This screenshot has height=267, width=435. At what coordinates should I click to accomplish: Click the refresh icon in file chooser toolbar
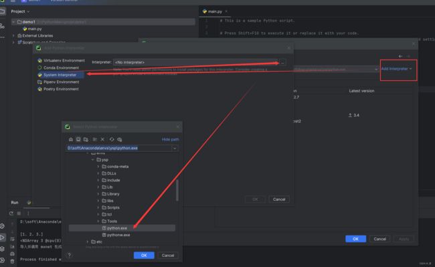click(x=112, y=139)
